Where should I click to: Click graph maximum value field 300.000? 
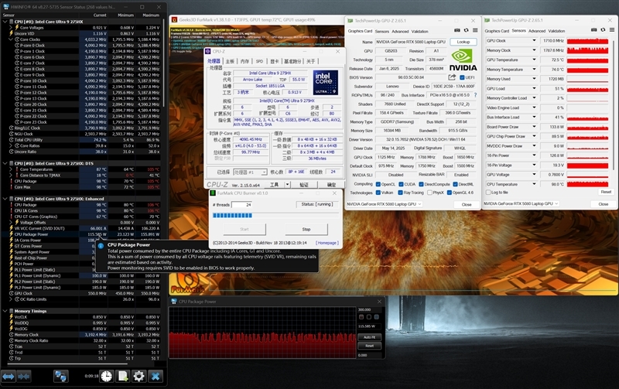pyautogui.click(x=370, y=309)
